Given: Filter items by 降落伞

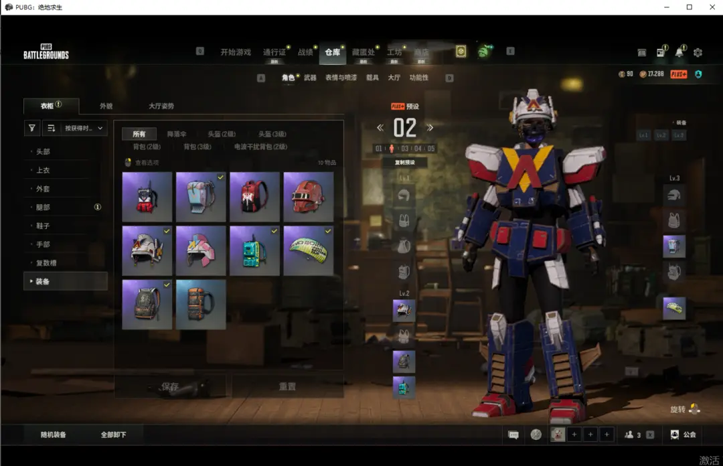Looking at the screenshot, I should click(177, 134).
